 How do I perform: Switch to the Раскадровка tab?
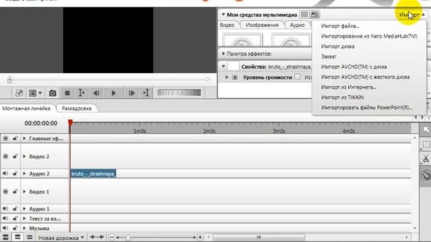tap(77, 108)
